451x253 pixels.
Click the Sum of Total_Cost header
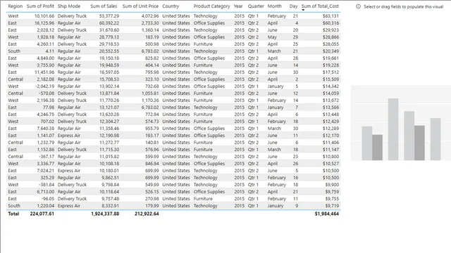click(320, 6)
